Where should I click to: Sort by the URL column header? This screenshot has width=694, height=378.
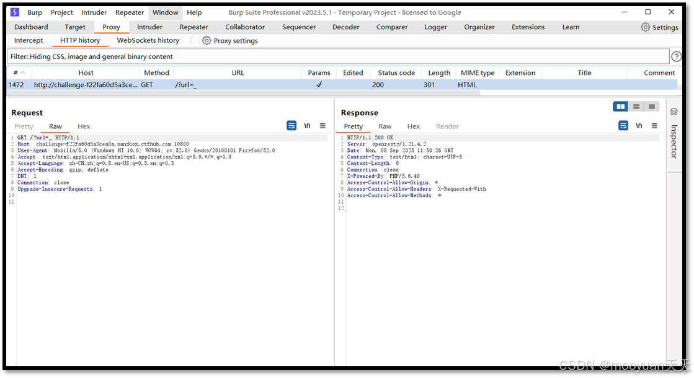click(238, 73)
